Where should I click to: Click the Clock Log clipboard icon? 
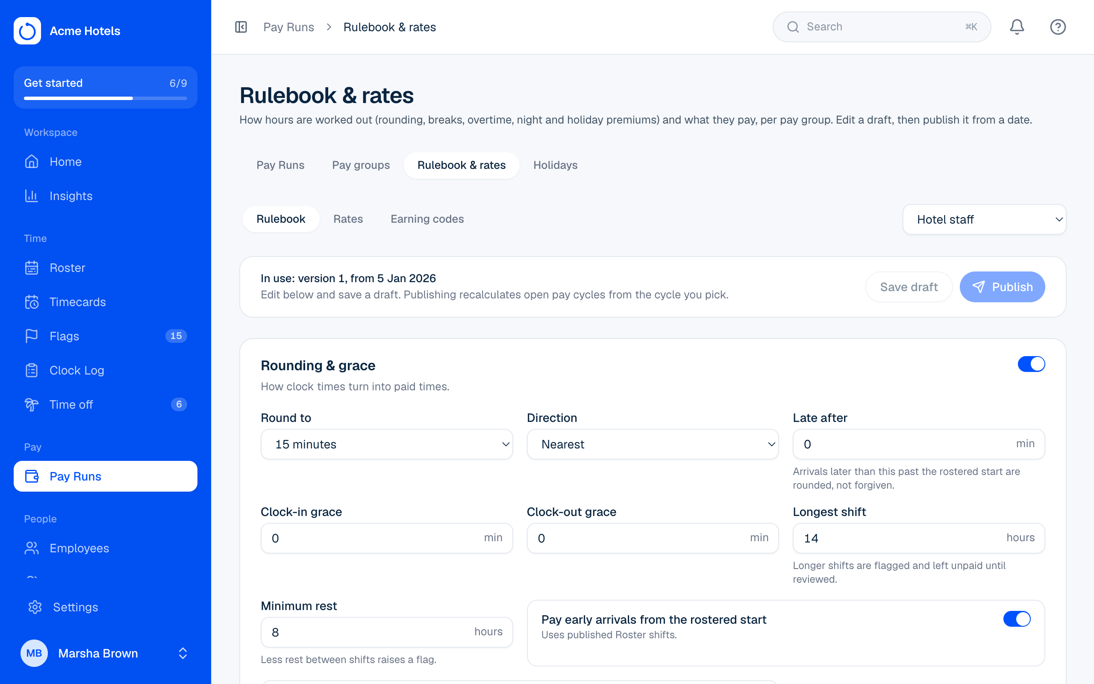point(32,371)
